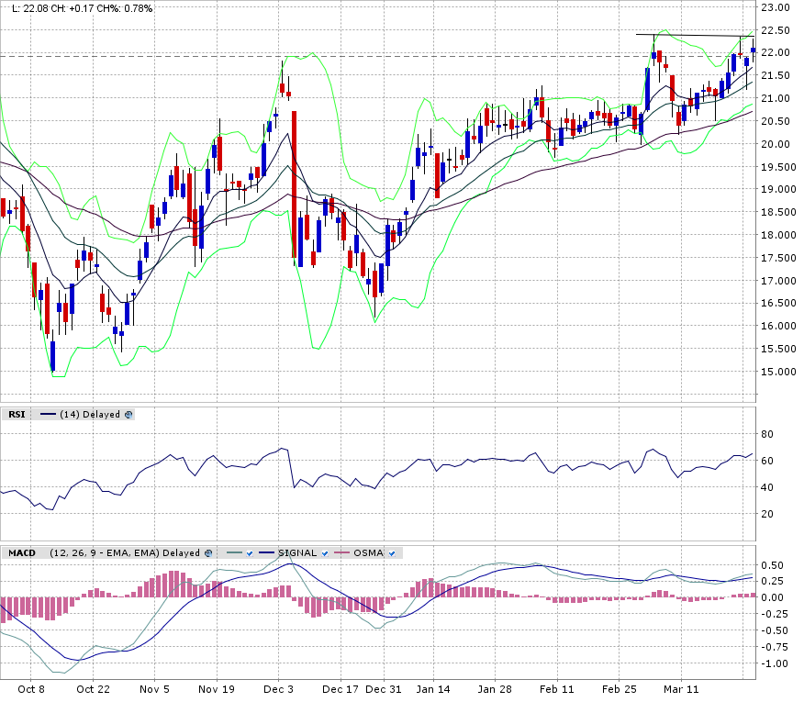Toggle the MACD line checkbox before SIGNAL
This screenshot has height=702, width=804.
[250, 553]
